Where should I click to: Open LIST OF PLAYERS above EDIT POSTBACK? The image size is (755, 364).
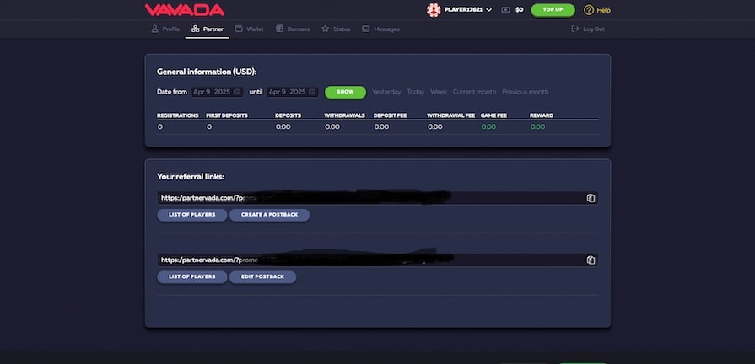(x=192, y=277)
